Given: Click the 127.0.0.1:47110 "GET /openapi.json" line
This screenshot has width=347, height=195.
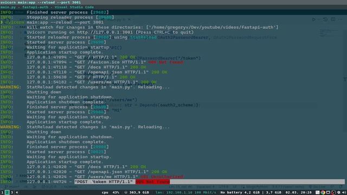Looking at the screenshot, I should click(x=84, y=72).
